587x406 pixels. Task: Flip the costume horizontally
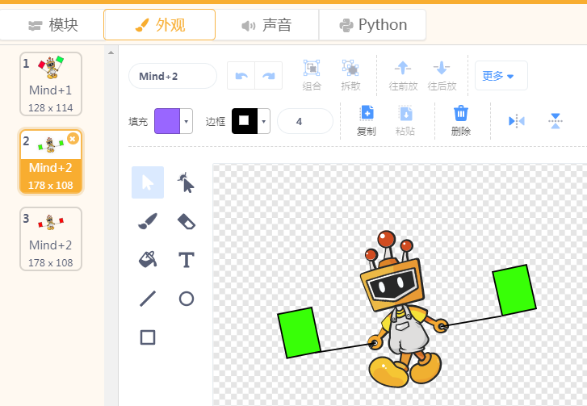[517, 121]
